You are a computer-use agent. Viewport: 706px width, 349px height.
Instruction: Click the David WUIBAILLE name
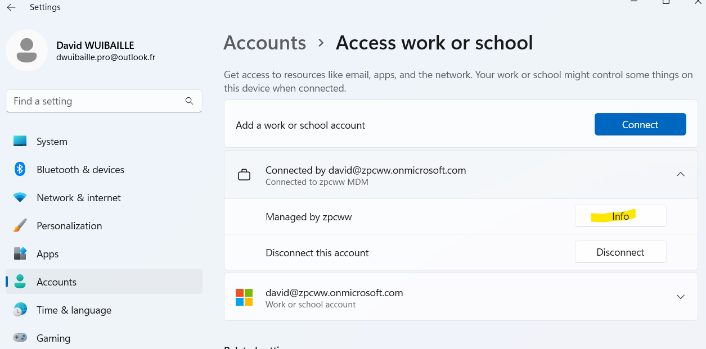click(95, 46)
